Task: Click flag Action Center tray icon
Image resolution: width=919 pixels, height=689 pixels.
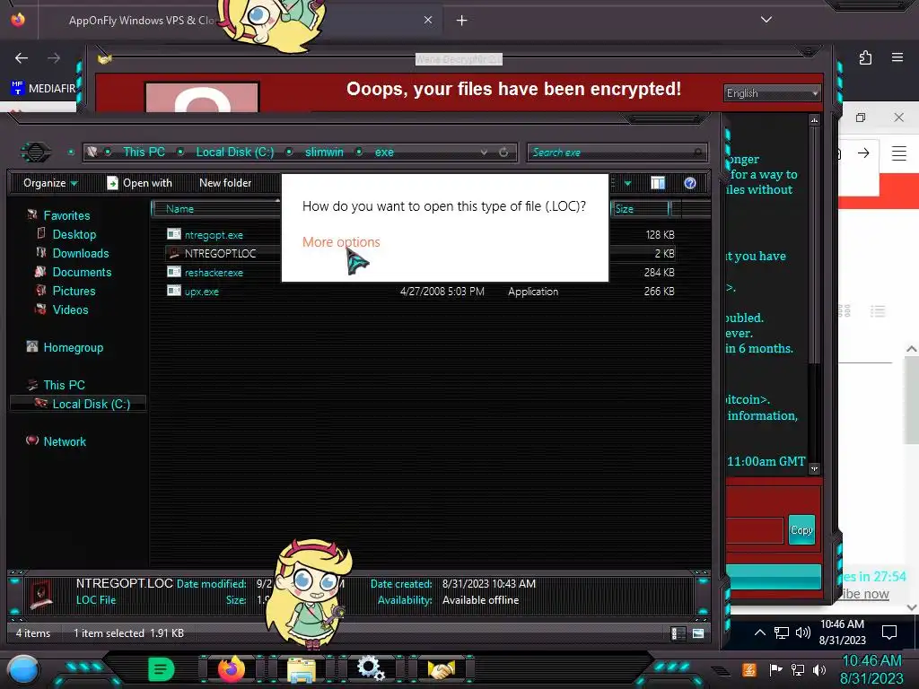Action: [x=775, y=669]
